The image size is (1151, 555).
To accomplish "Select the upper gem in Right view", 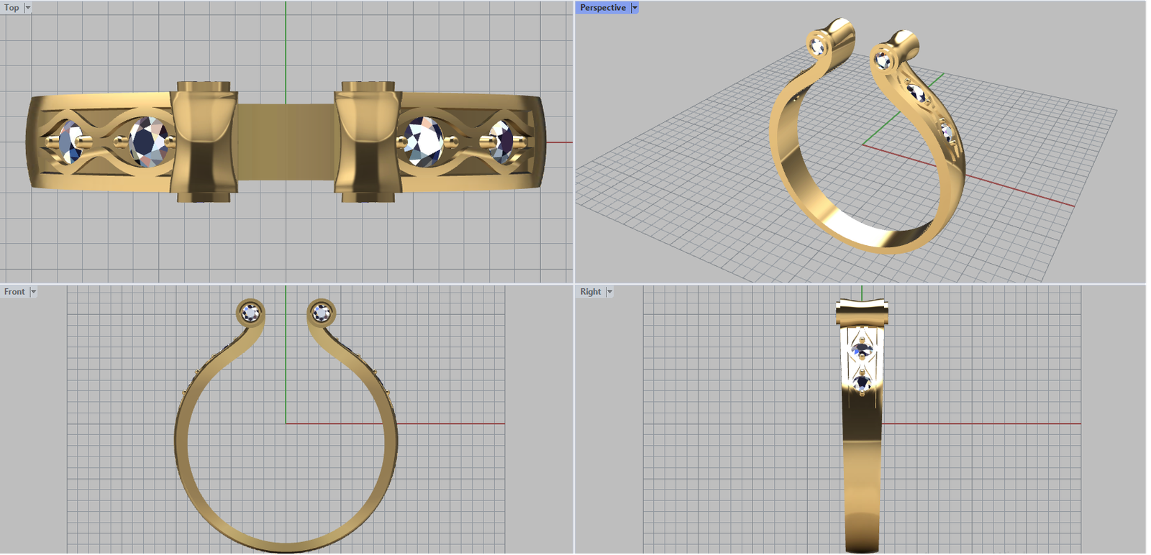I will [861, 349].
